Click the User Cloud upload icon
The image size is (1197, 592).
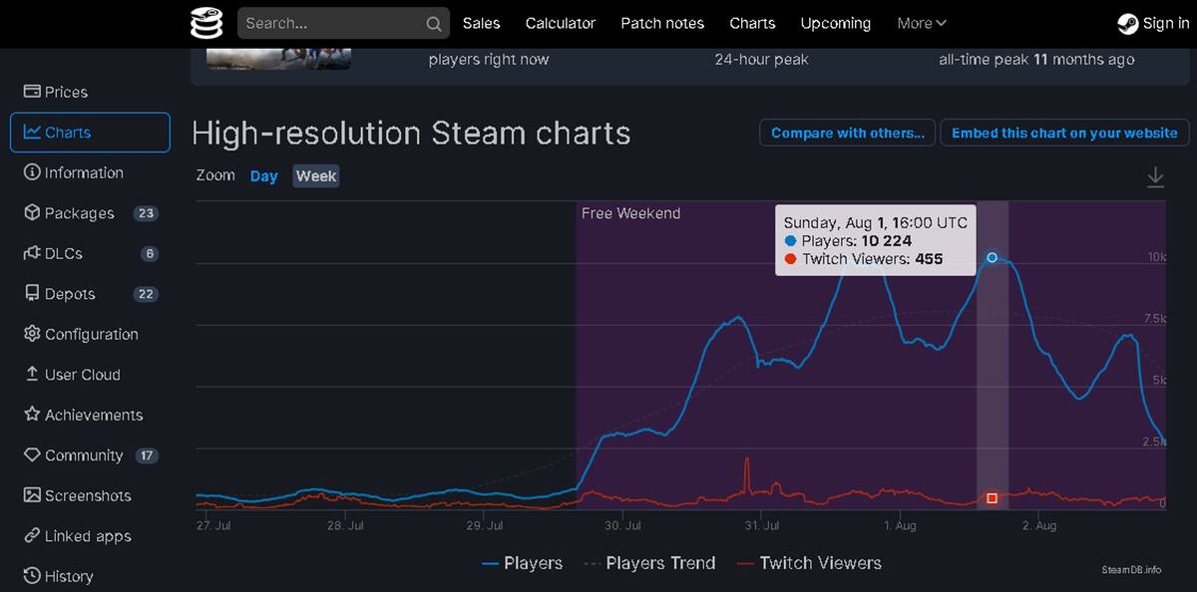click(x=32, y=375)
